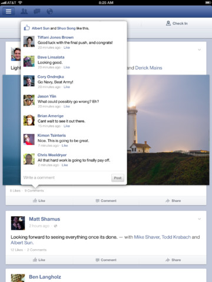
Task: Comment on the lighthouse post
Action: coord(106,201)
